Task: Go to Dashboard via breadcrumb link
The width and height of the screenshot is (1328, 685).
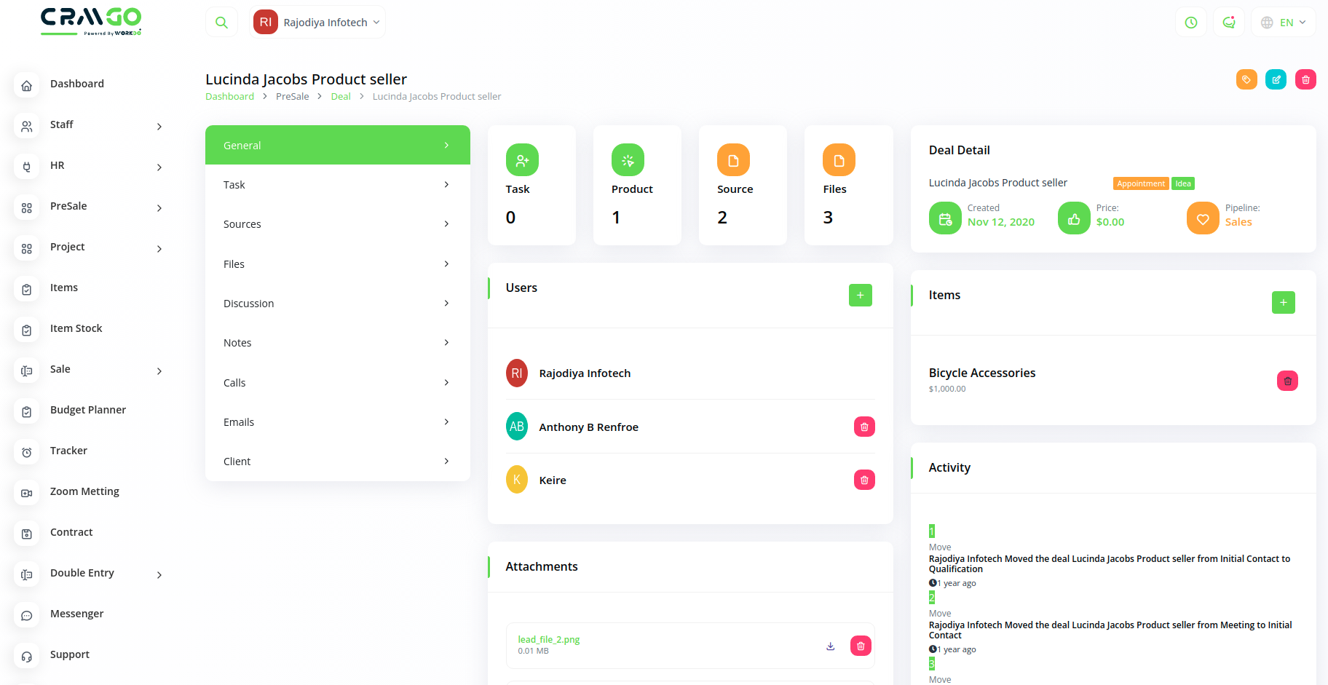Action: click(x=229, y=97)
